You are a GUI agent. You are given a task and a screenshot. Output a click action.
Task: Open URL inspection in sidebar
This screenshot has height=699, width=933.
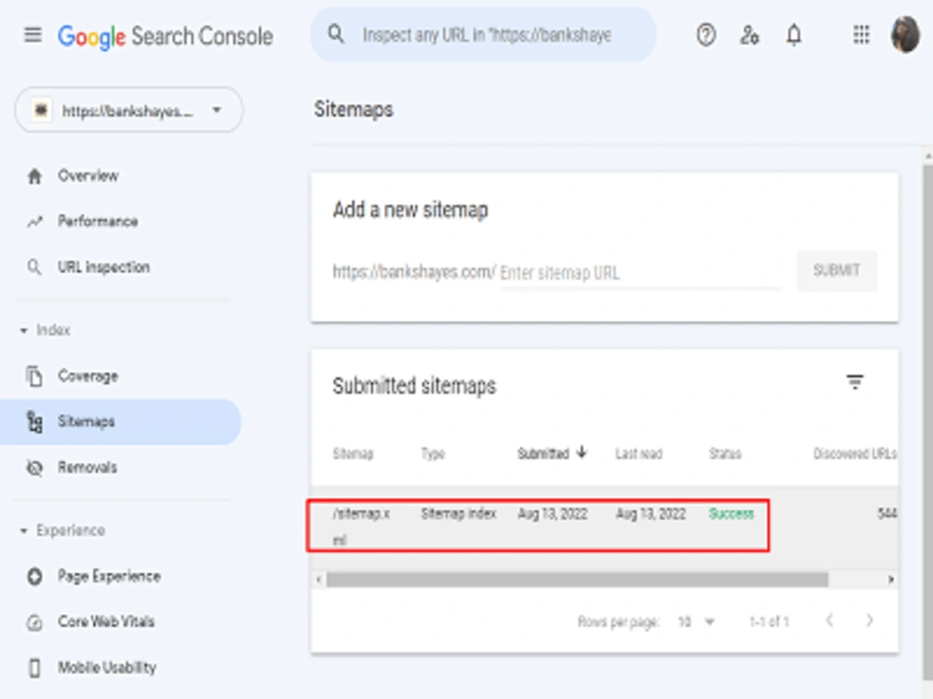(x=104, y=267)
